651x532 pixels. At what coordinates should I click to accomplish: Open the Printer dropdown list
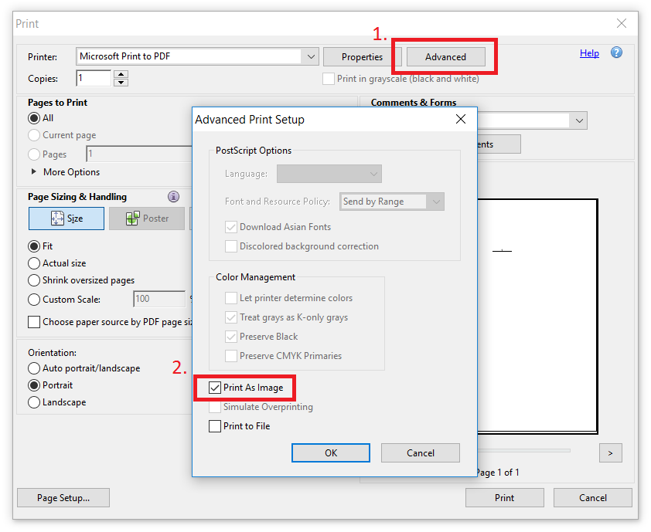pyautogui.click(x=310, y=56)
